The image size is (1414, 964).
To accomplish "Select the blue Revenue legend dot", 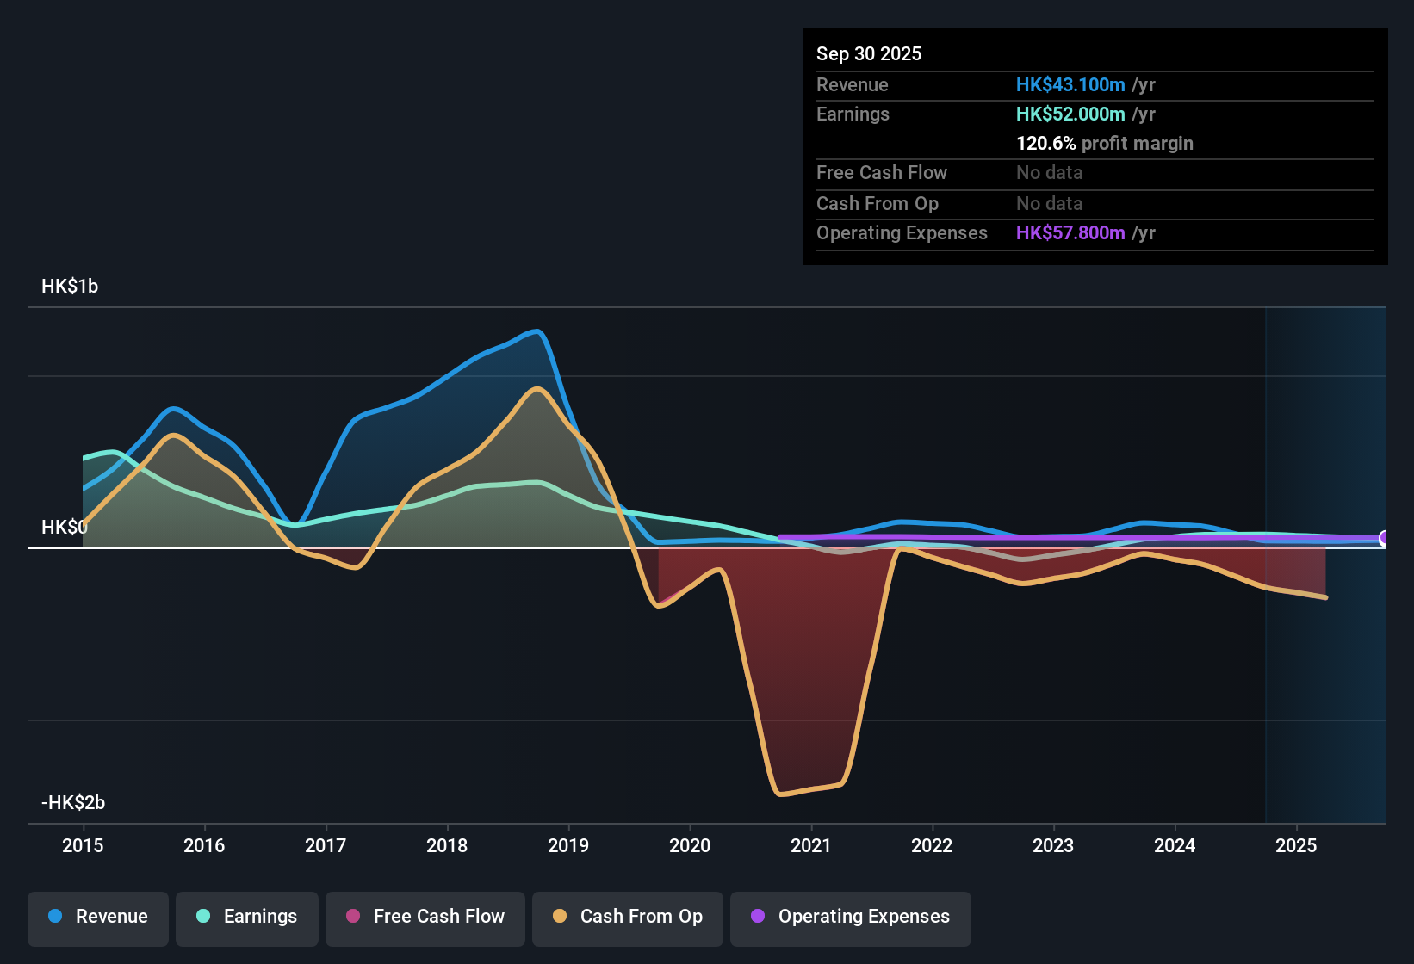I will [x=55, y=917].
